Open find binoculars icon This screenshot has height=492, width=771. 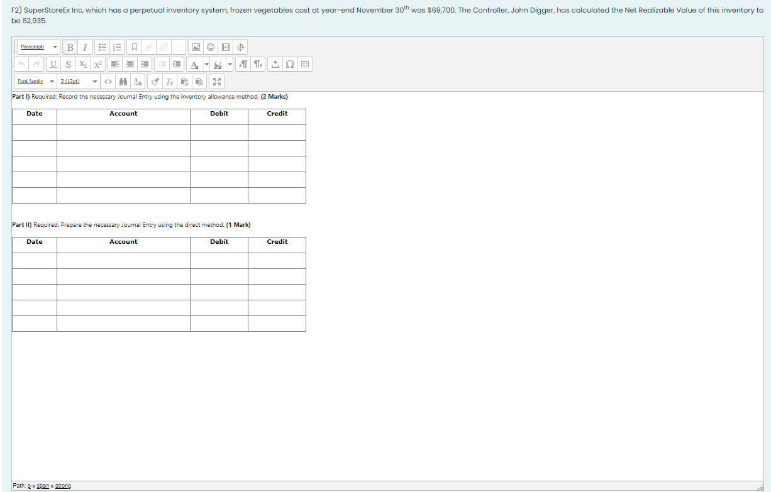pyautogui.click(x=123, y=82)
